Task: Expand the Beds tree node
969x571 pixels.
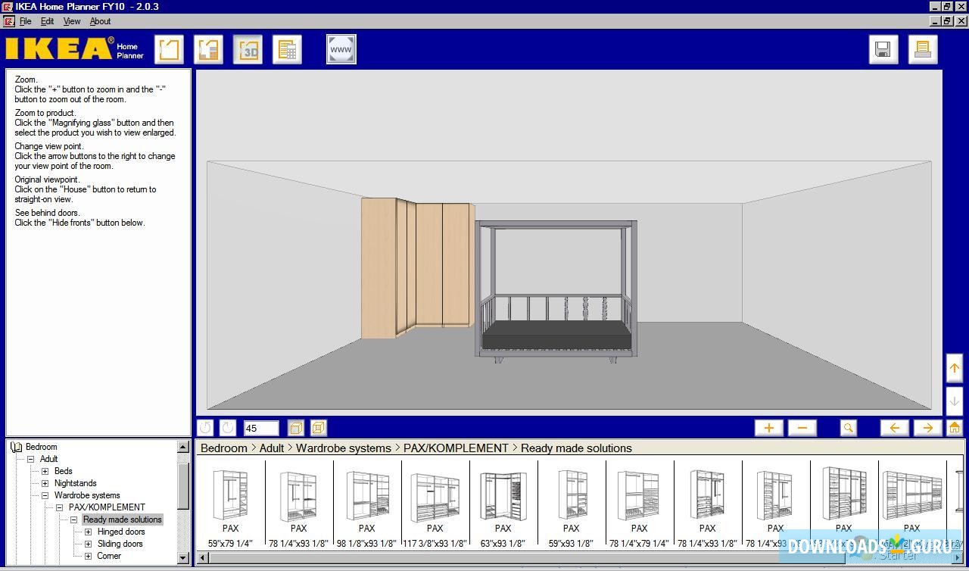Action: coord(45,471)
